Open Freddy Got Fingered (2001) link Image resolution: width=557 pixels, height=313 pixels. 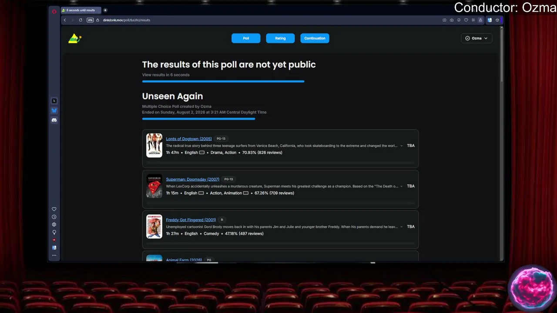click(191, 220)
